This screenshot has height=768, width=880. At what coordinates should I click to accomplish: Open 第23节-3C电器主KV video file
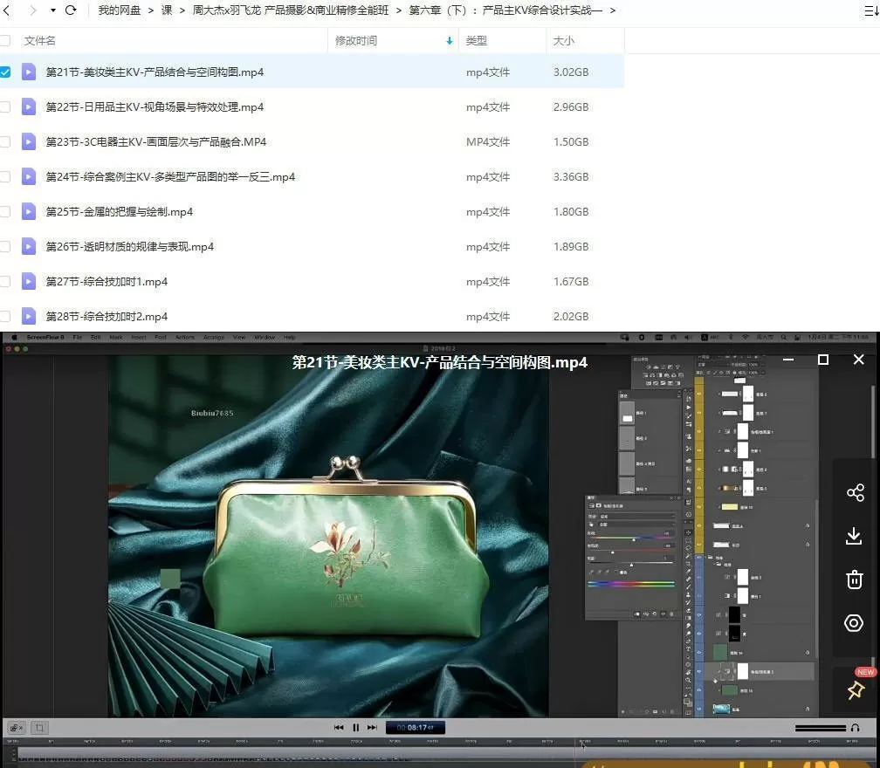[x=155, y=141]
